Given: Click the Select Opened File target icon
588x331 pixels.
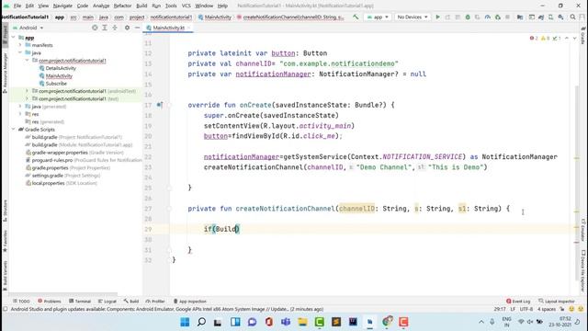Looking at the screenshot, I should click(x=95, y=28).
